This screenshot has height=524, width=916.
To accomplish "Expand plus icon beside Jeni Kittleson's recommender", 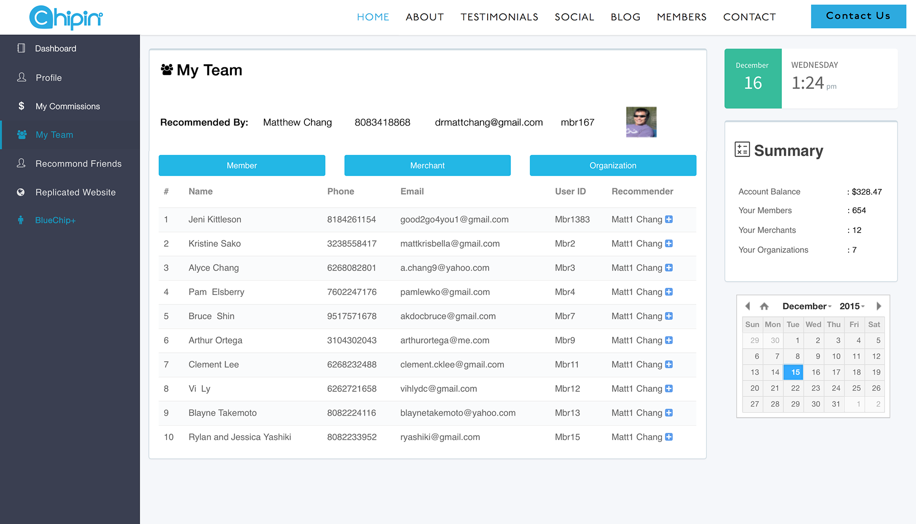I will coord(669,220).
